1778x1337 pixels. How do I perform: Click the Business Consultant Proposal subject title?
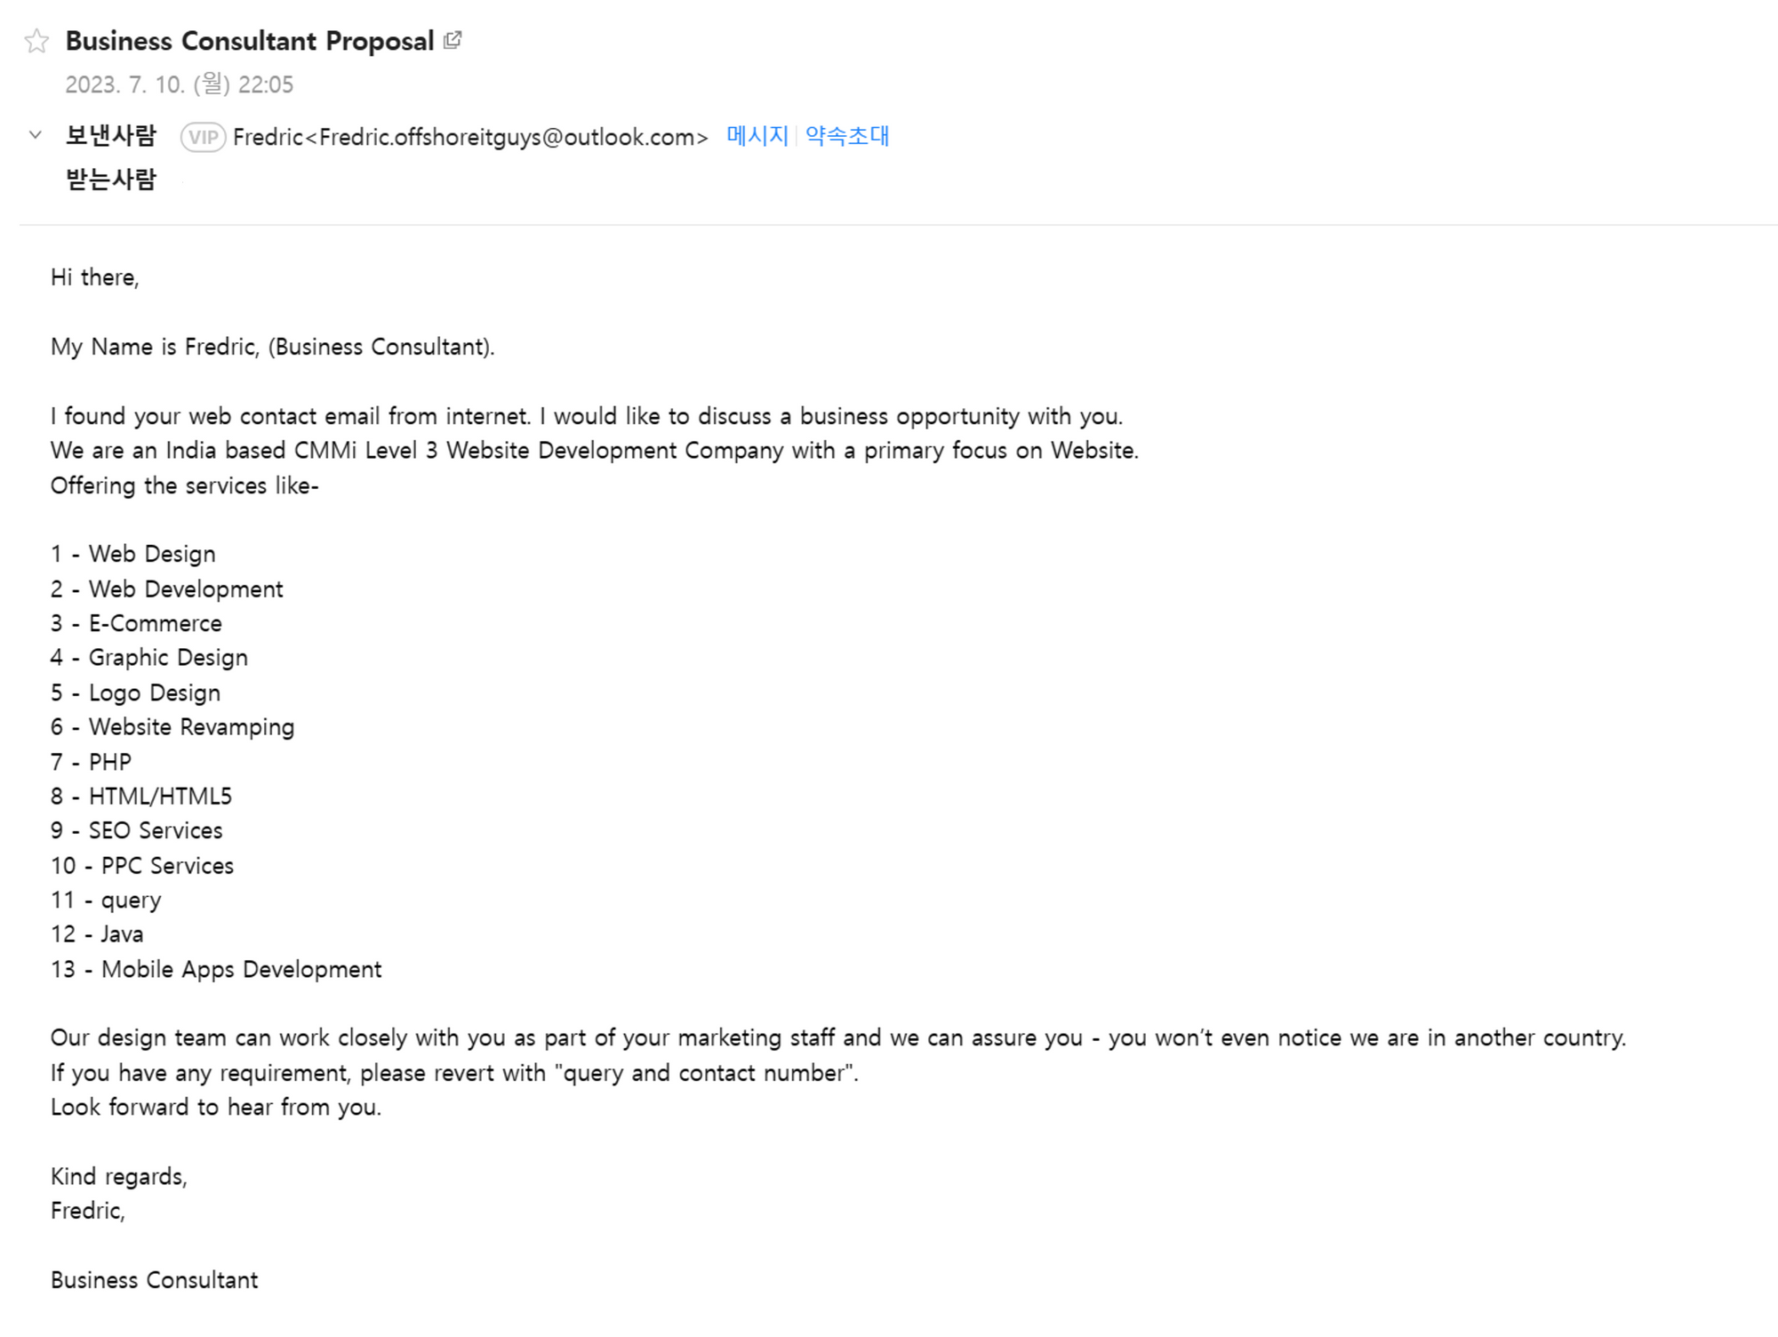pos(250,41)
